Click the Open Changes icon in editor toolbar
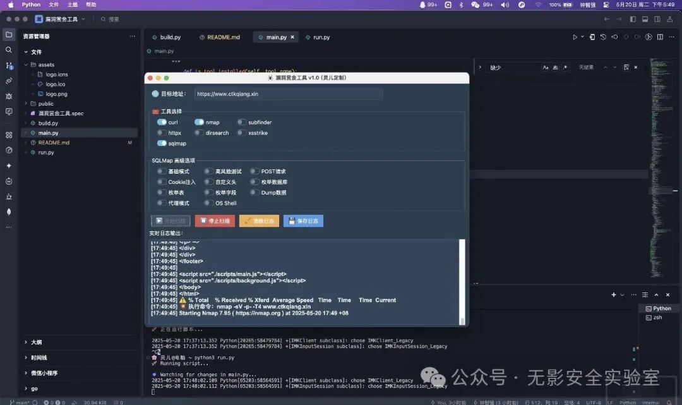The height and width of the screenshot is (405, 682). click(x=592, y=37)
